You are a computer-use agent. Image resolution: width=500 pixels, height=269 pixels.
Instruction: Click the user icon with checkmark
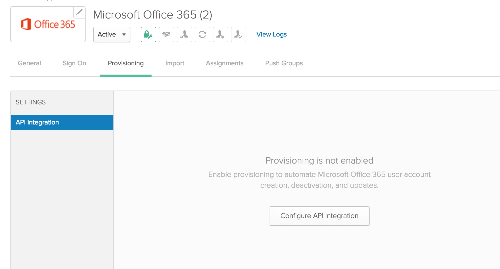click(x=238, y=34)
